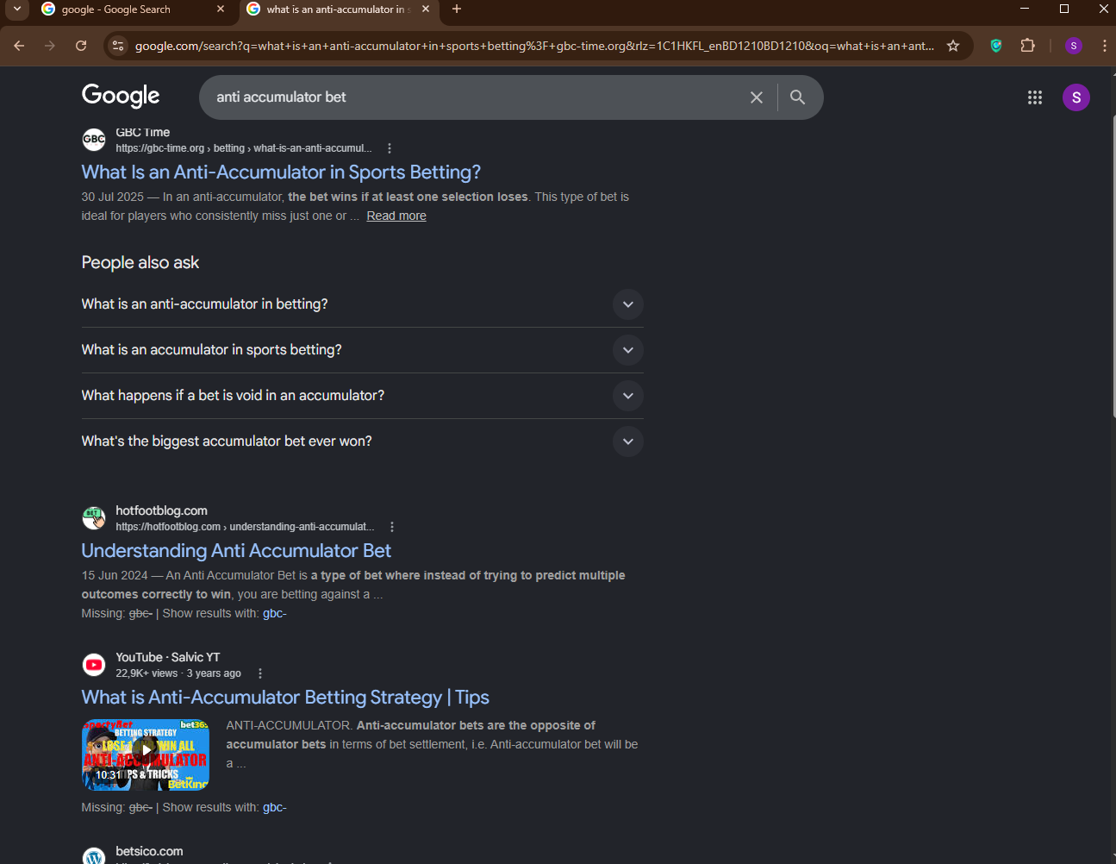Click the betsico.com WordPress favicon

(94, 855)
